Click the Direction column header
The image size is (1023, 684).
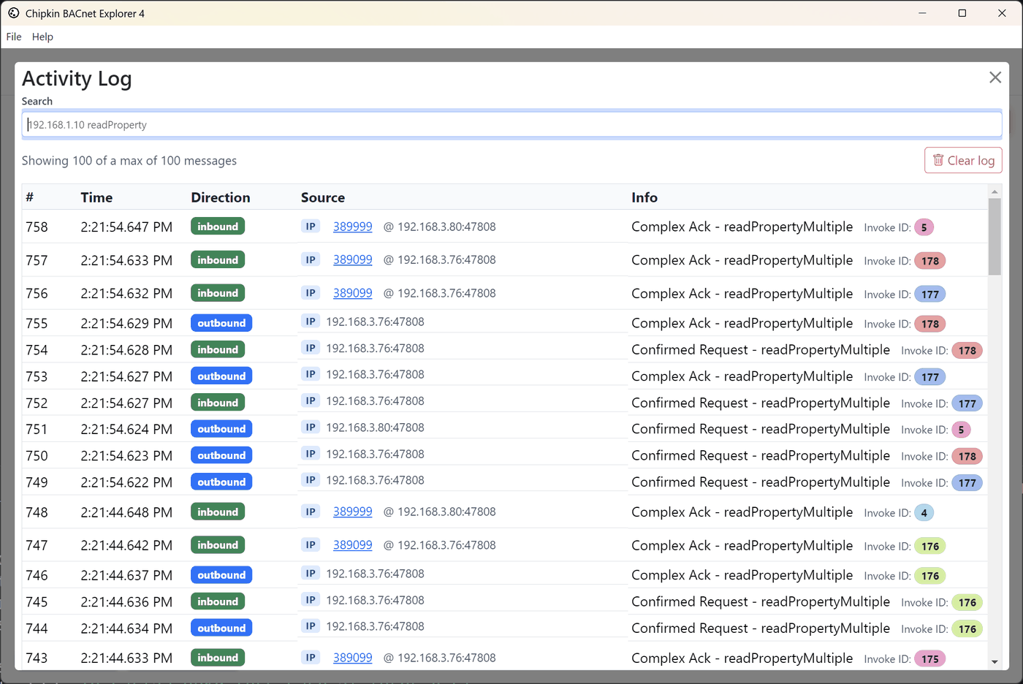click(221, 197)
